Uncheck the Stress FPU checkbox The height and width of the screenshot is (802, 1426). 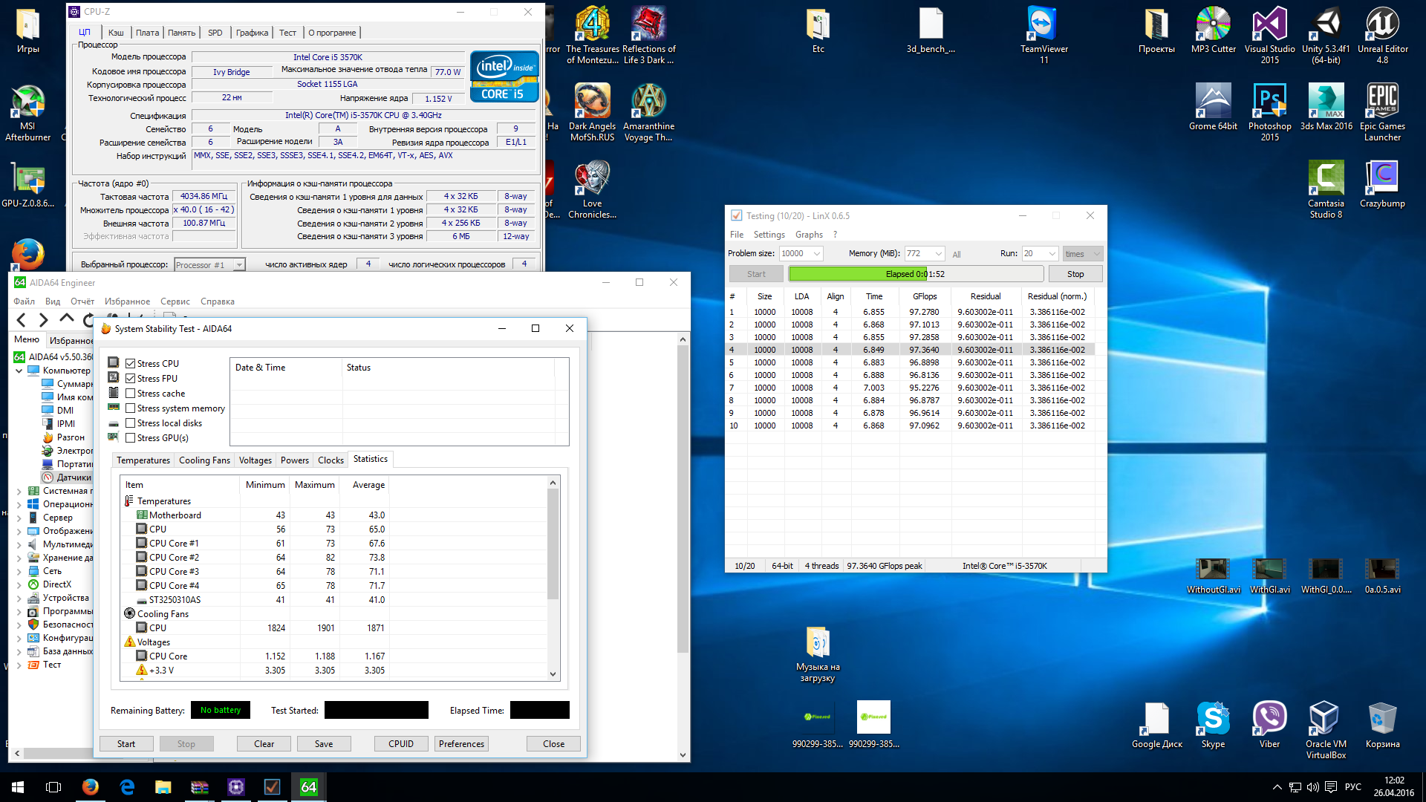coord(131,379)
